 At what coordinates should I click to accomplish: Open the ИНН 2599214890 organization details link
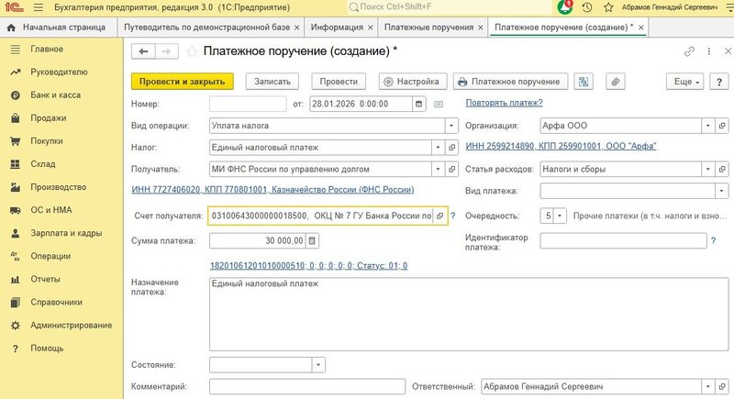point(561,146)
